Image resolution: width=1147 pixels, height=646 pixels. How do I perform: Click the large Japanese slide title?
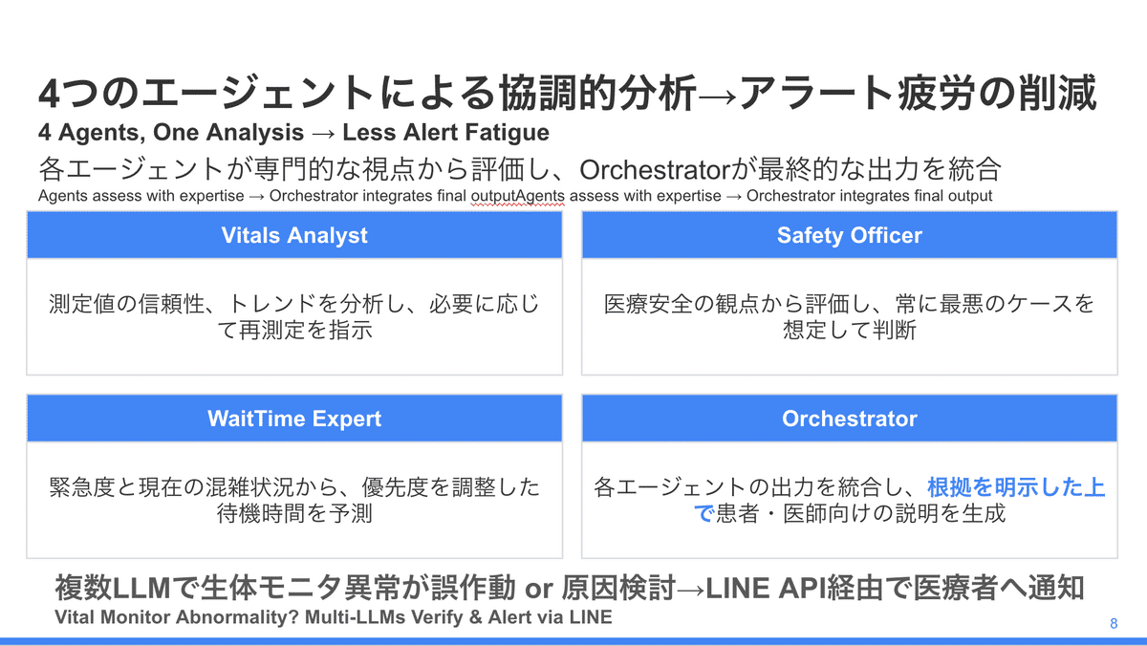click(568, 96)
